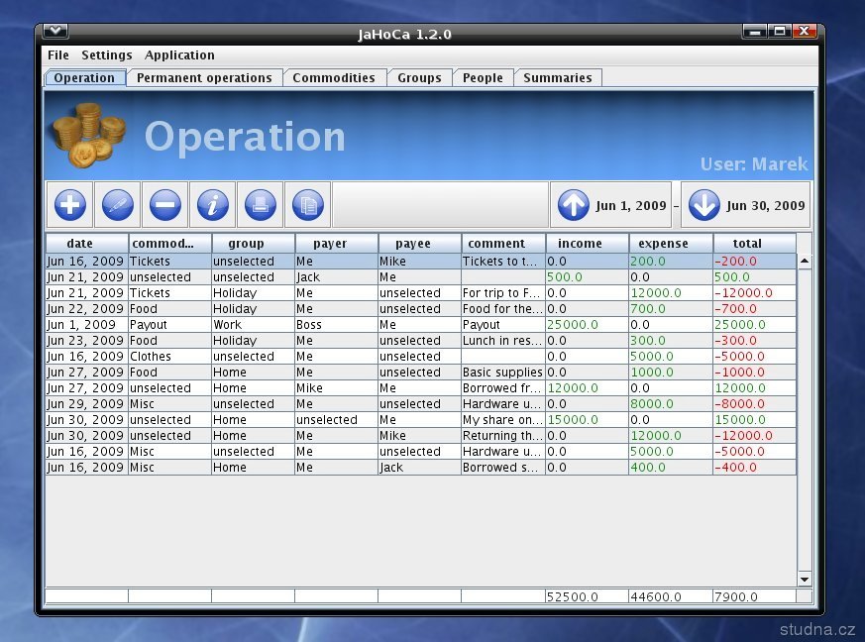Open the Application menu
This screenshot has width=865, height=642.
(x=179, y=55)
